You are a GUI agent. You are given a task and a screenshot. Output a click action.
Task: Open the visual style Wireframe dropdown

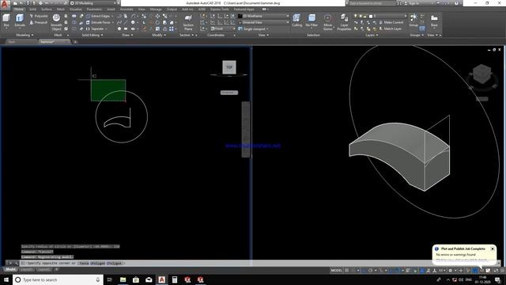264,16
